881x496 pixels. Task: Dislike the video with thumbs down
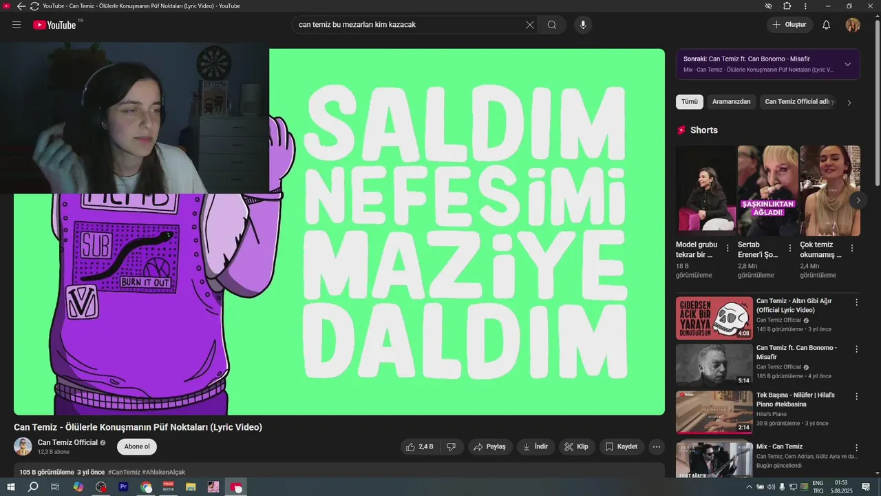point(451,446)
